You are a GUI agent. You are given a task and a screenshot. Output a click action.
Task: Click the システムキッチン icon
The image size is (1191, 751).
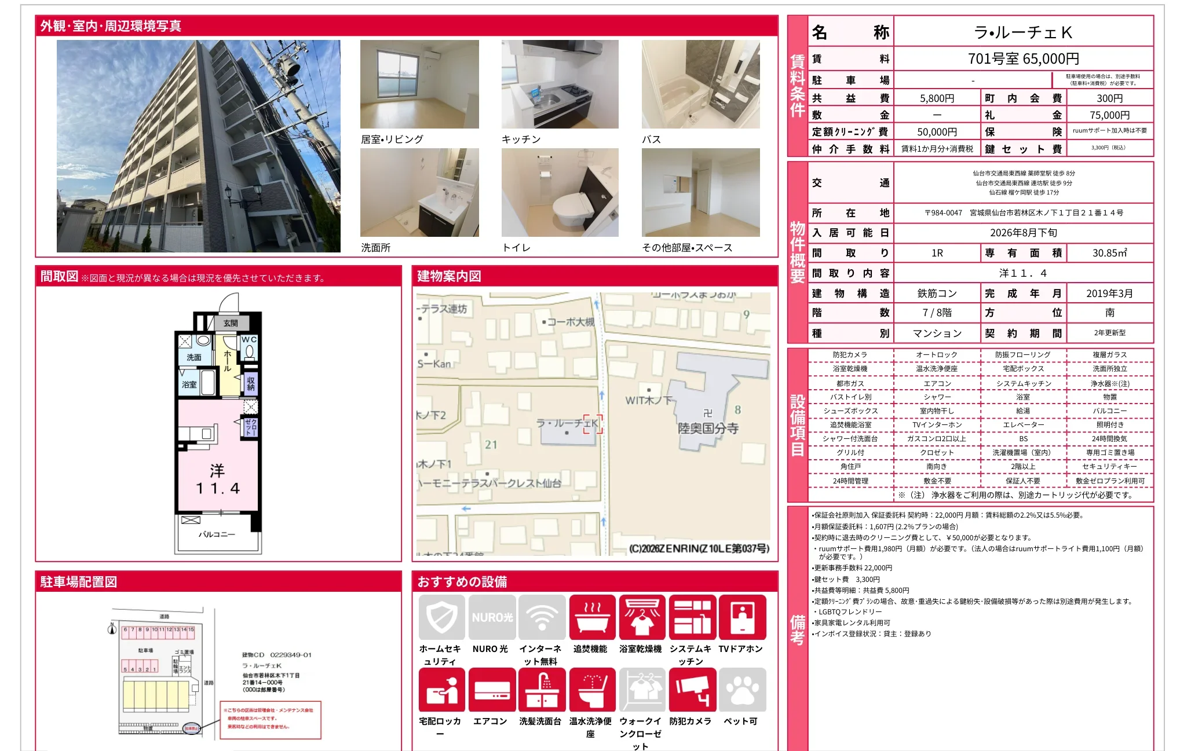tap(692, 617)
